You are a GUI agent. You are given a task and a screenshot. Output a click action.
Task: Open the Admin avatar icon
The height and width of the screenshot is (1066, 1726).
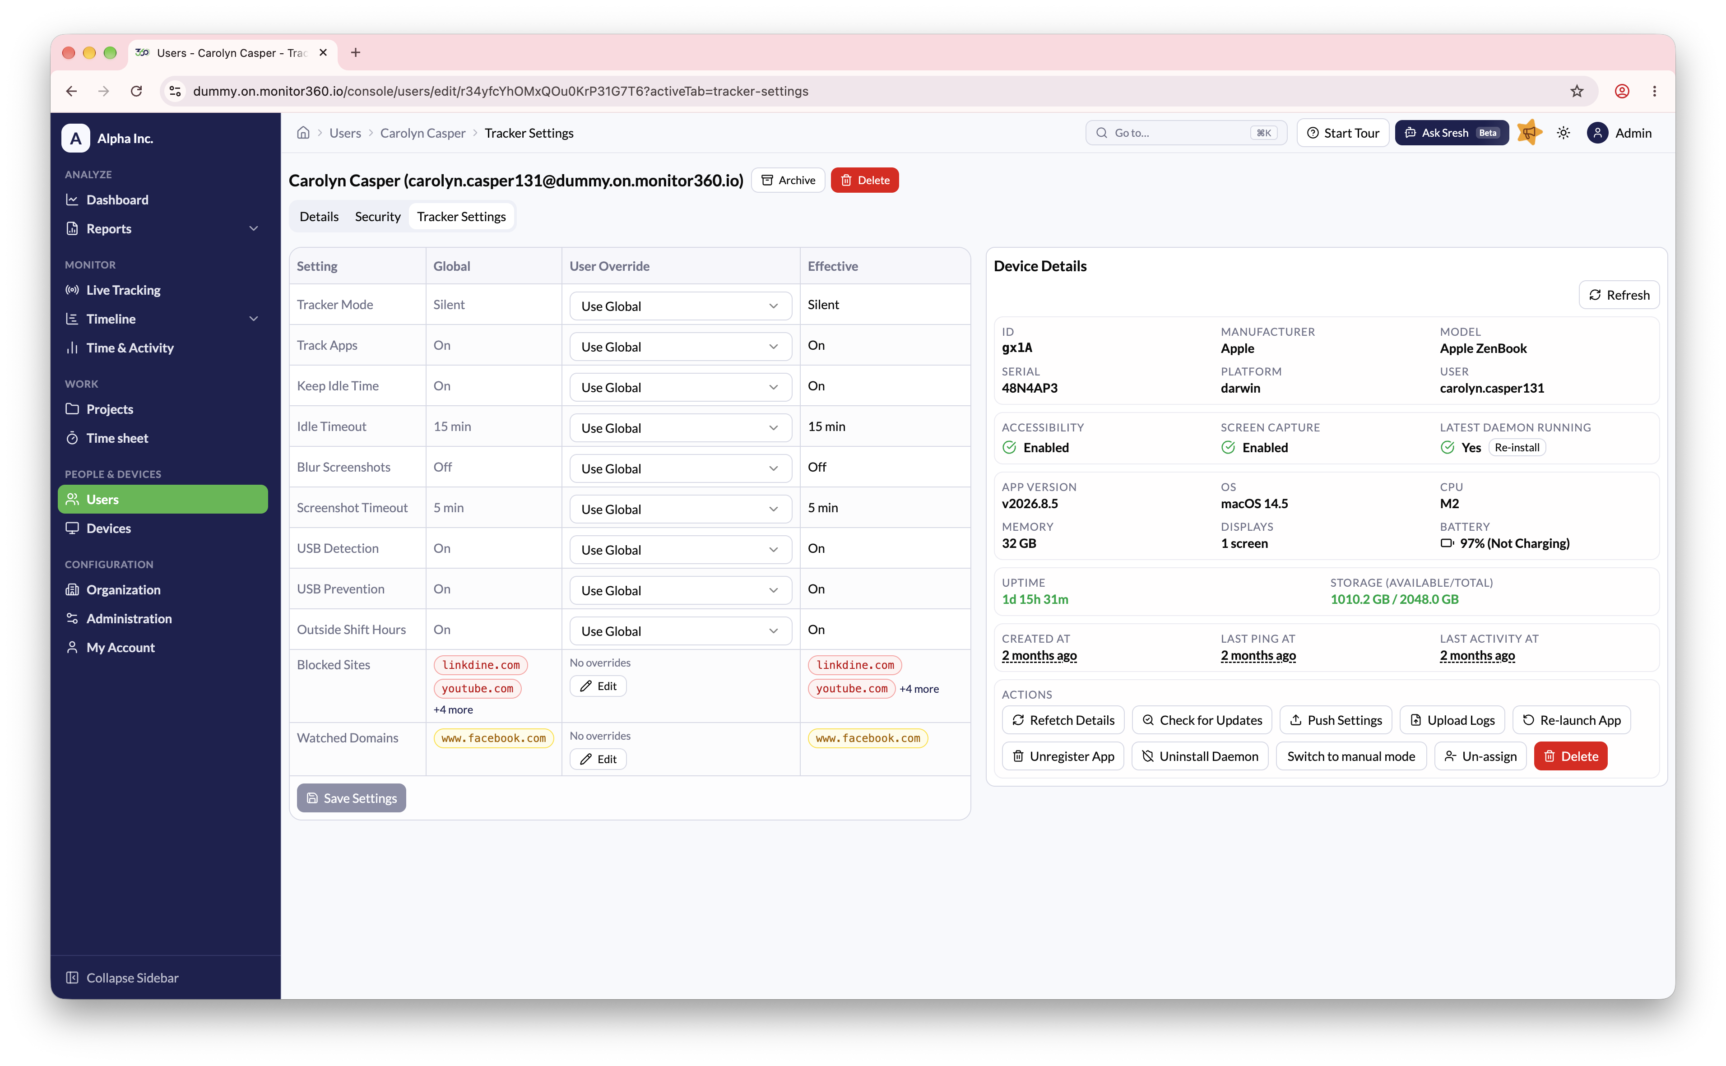point(1598,133)
